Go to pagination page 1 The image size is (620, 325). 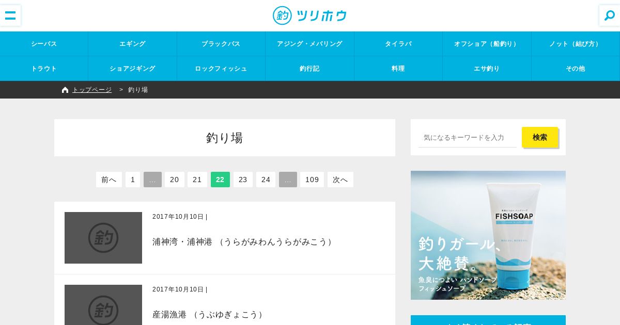[x=133, y=180]
